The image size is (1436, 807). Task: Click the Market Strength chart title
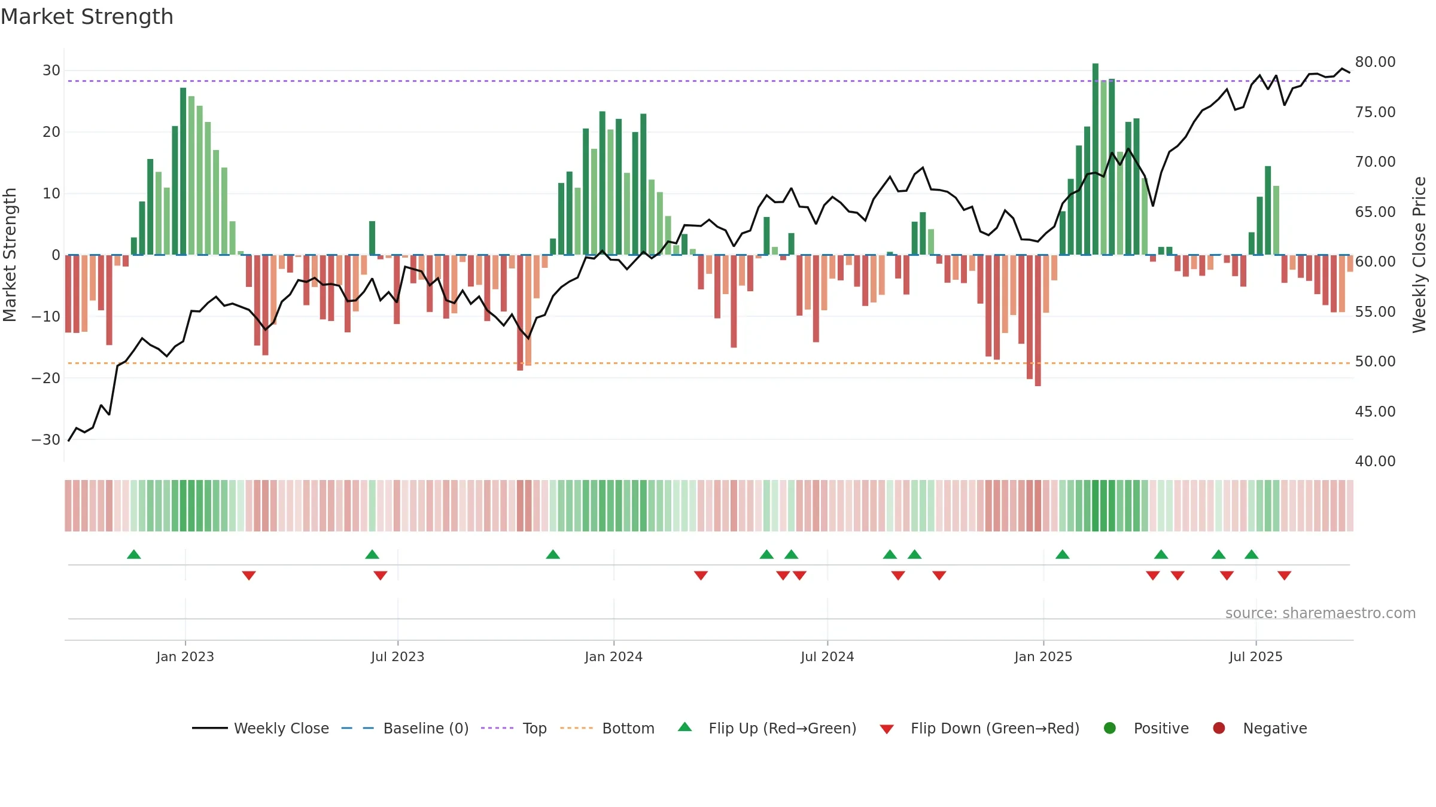click(x=87, y=17)
